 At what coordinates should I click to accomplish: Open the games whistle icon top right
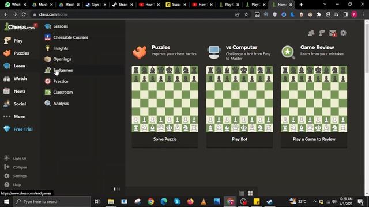click(x=322, y=33)
